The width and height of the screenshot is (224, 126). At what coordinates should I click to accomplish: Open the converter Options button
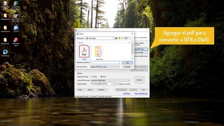139,80
